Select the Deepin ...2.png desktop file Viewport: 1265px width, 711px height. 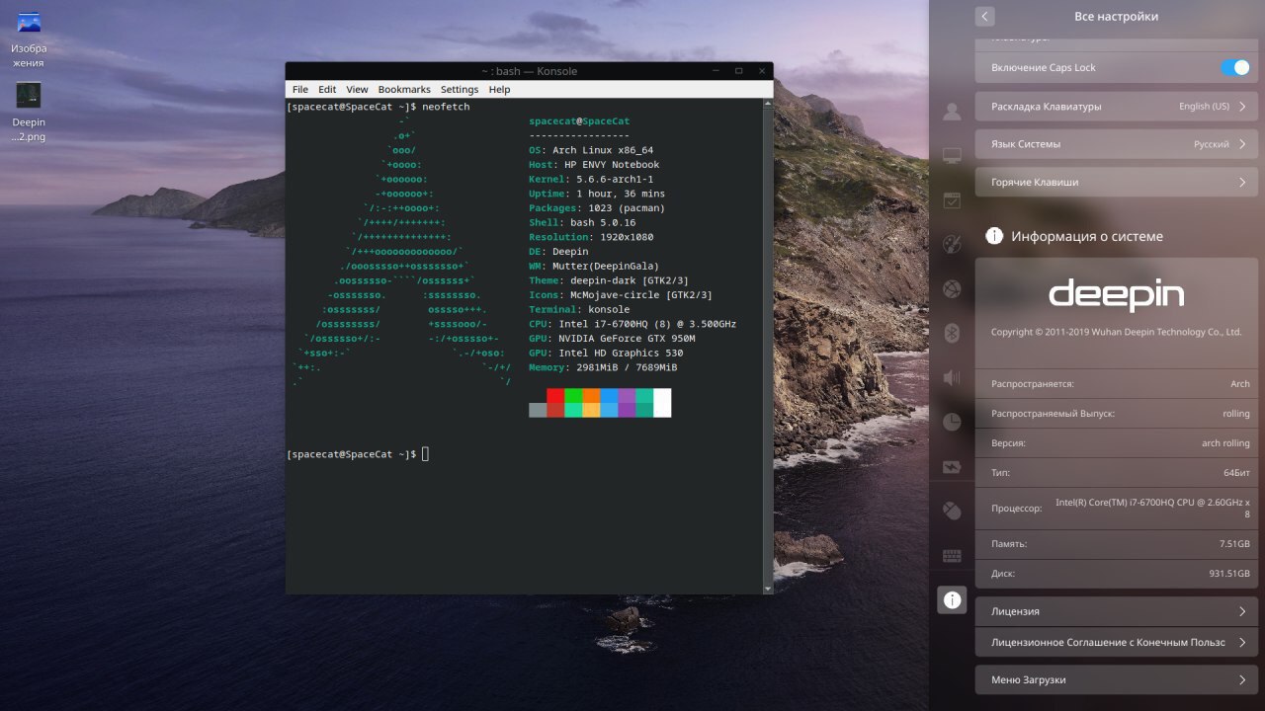[x=29, y=112]
